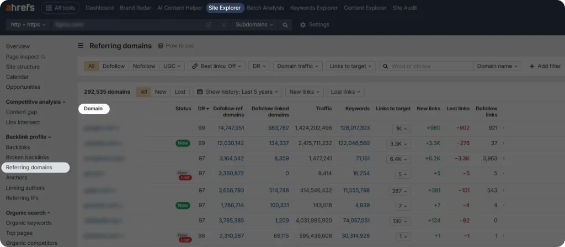Click the open-in-new-tab icon in the URL field
Viewport: 565px width, 247px height.
coord(208,25)
